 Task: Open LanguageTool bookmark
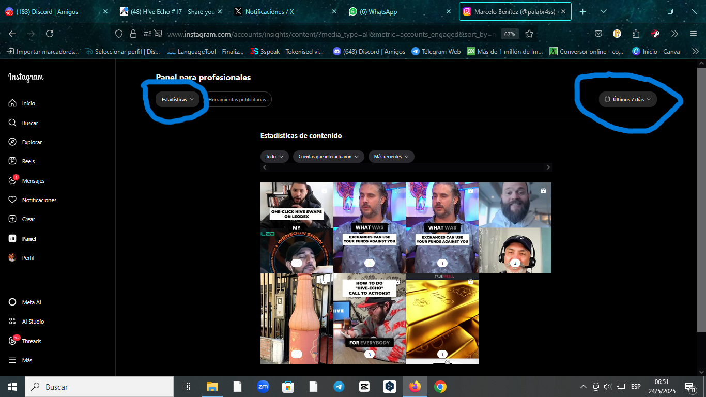coord(205,51)
